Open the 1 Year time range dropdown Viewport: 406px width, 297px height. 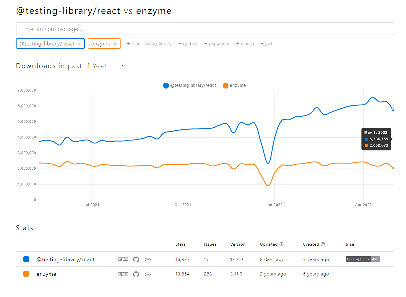[x=106, y=66]
